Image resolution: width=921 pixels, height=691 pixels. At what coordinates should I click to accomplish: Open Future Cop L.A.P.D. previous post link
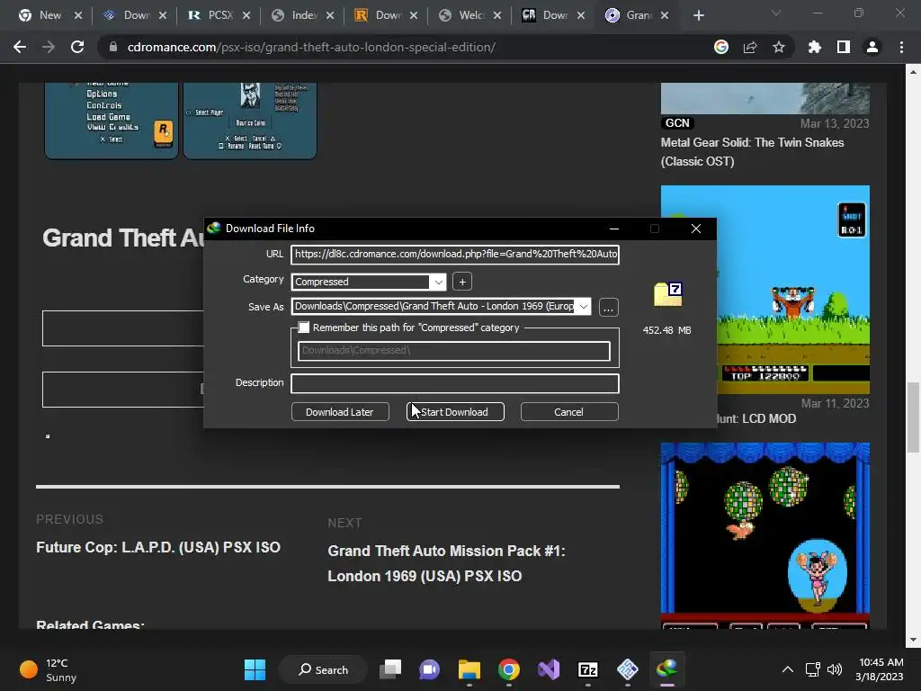[x=158, y=548]
